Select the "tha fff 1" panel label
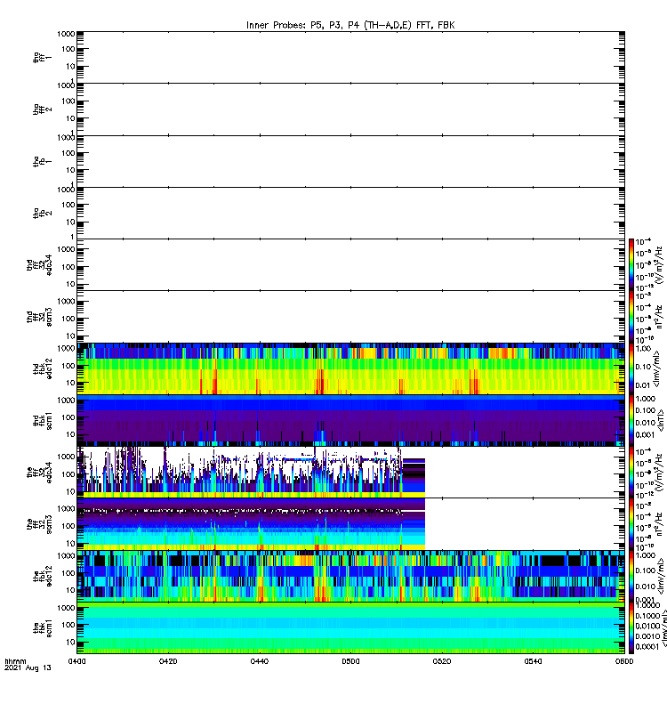The height and width of the screenshot is (712, 667). click(x=42, y=58)
